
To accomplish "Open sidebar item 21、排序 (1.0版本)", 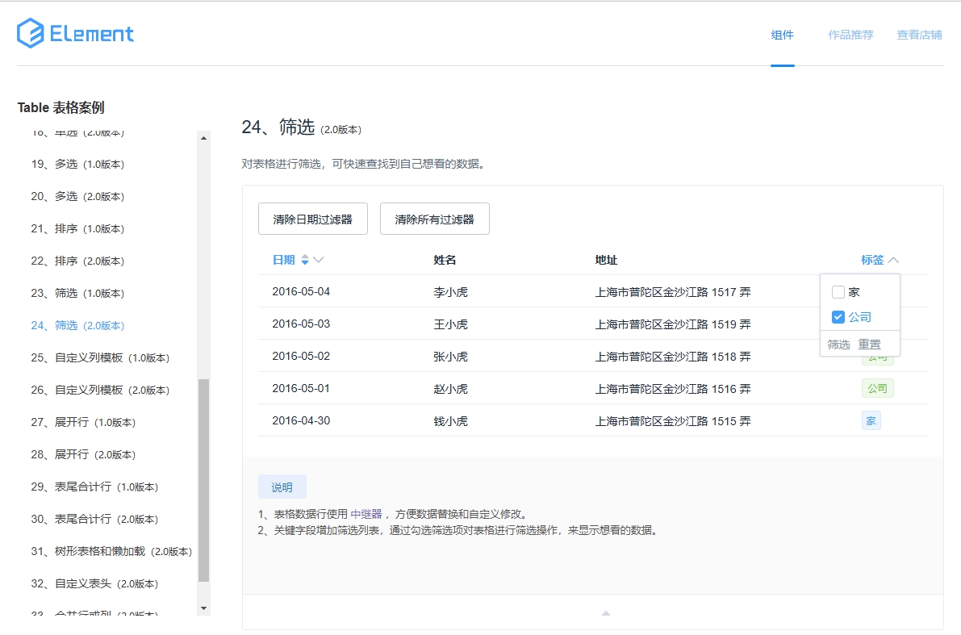I will click(77, 228).
